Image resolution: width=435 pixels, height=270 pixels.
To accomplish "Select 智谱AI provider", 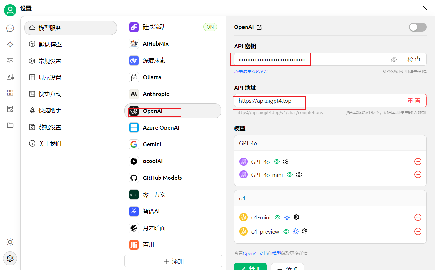I will click(x=173, y=211).
